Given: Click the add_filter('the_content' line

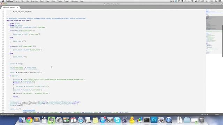Looking at the screenshot, I should (32, 93).
